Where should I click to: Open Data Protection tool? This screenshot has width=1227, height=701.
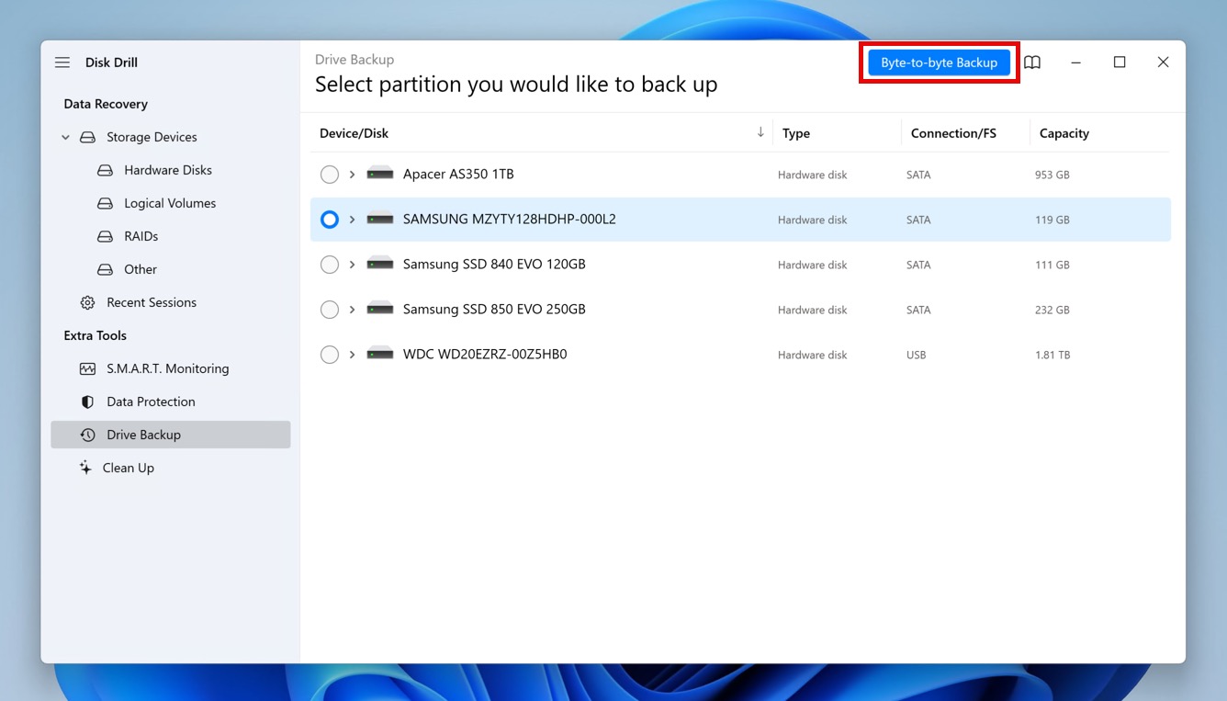(x=151, y=401)
